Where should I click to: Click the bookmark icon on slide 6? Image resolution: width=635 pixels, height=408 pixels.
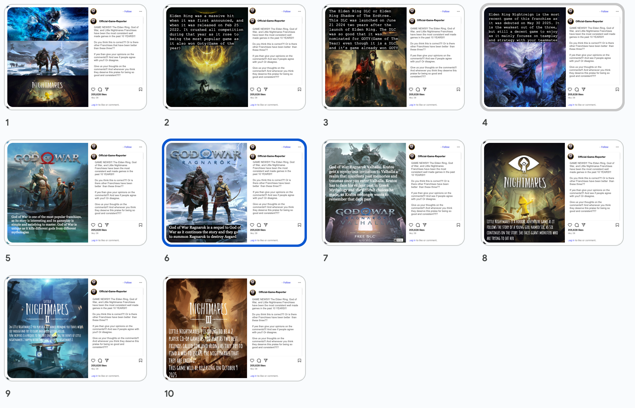(299, 225)
